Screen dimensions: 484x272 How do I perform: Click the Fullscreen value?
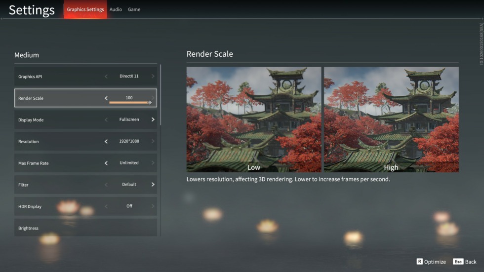pyautogui.click(x=129, y=119)
